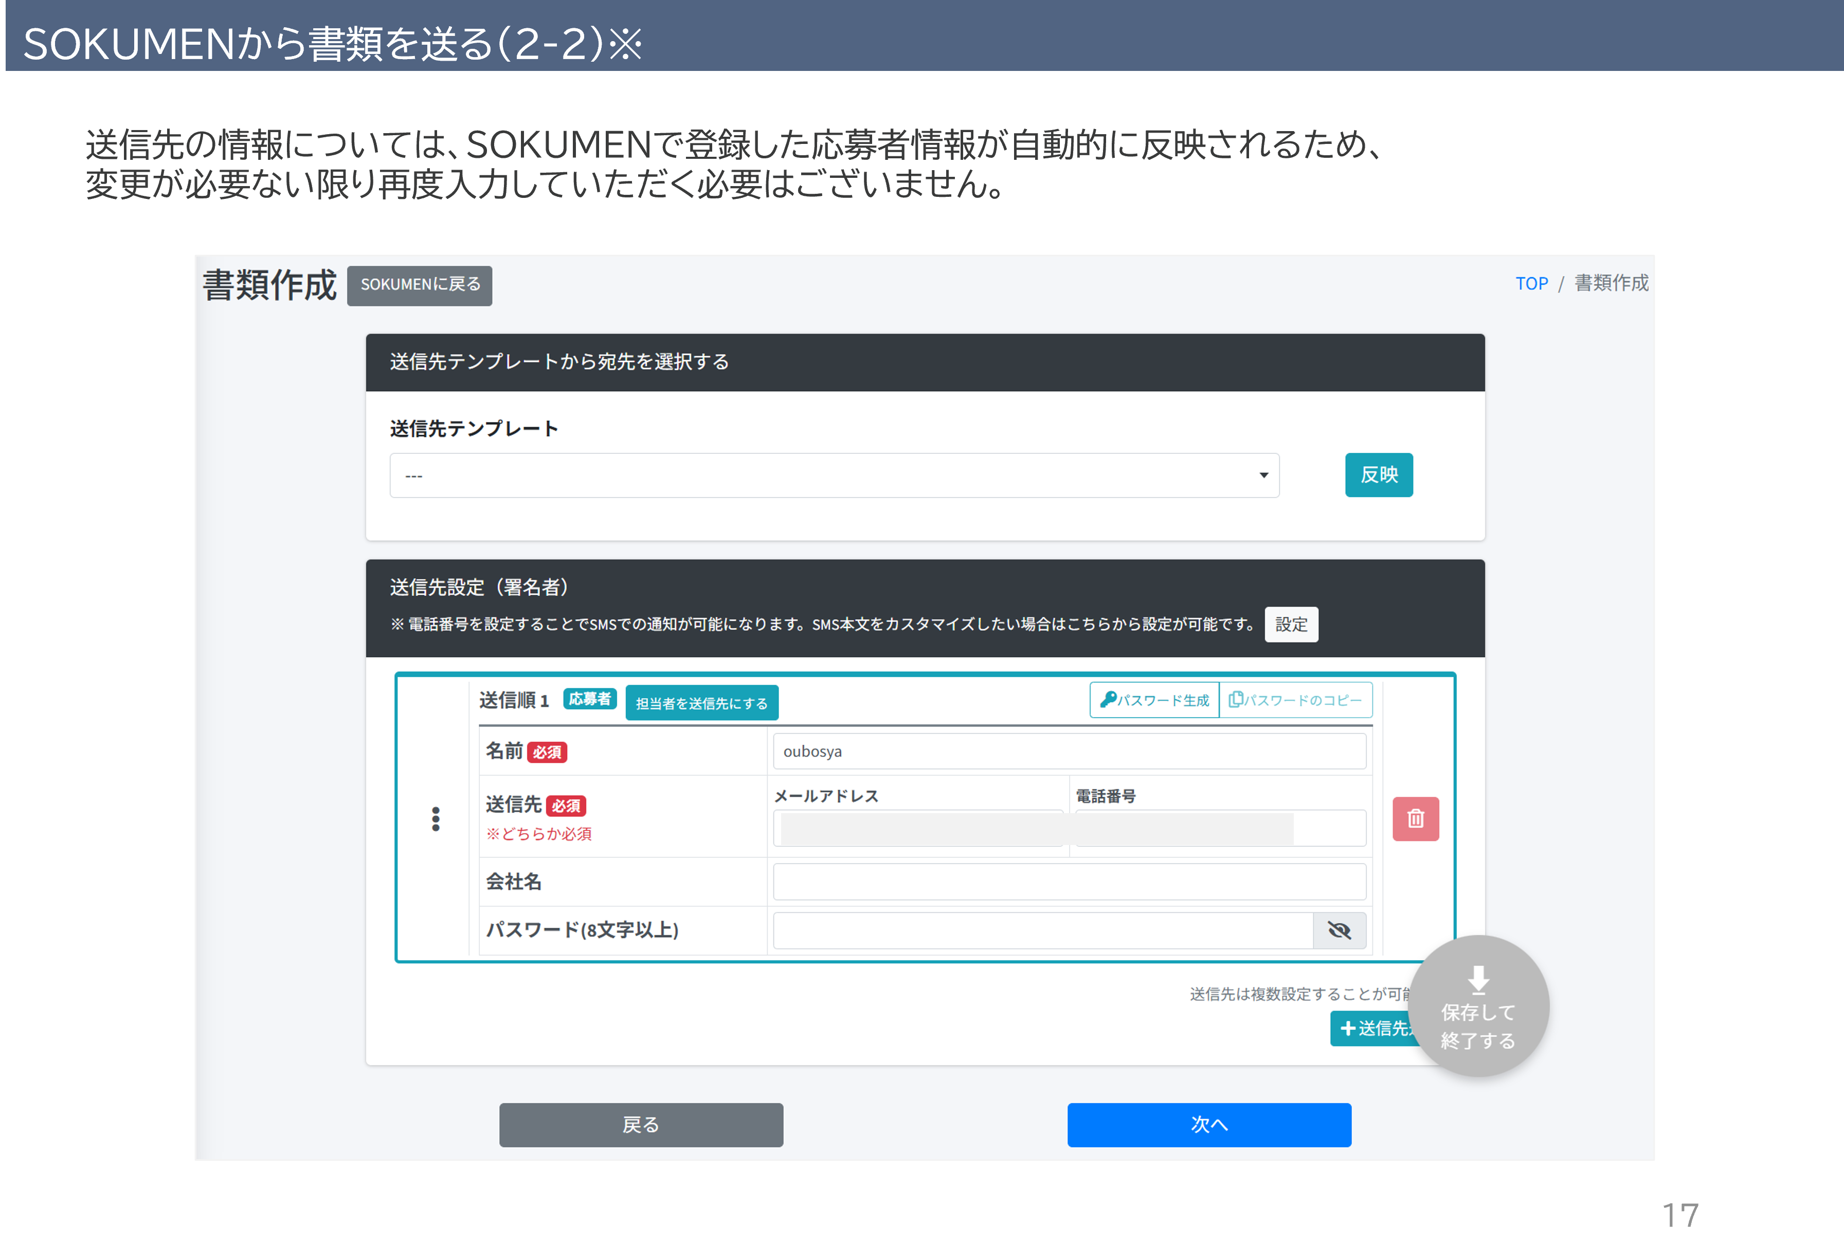Click the 保存して終了する floating button

1477,1006
